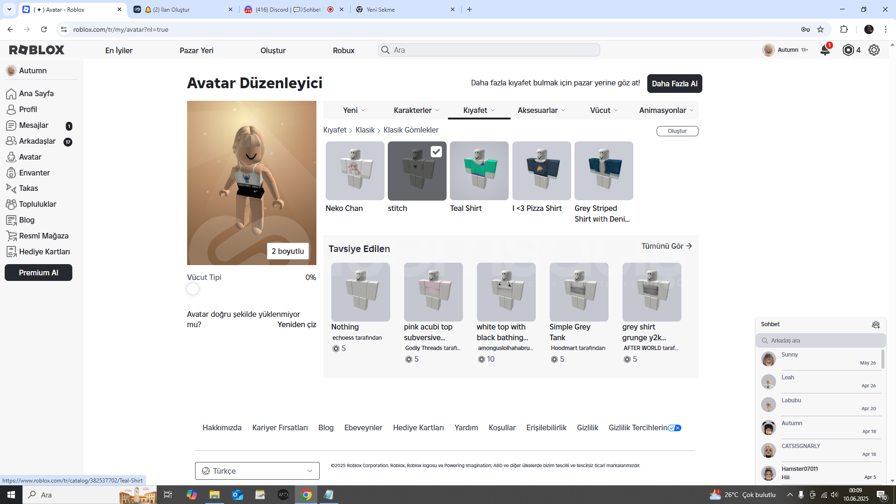Open Arkadaşlar in the sidebar
The height and width of the screenshot is (504, 896).
click(x=37, y=141)
